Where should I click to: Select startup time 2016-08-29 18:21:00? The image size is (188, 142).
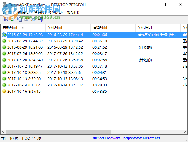click(25, 47)
